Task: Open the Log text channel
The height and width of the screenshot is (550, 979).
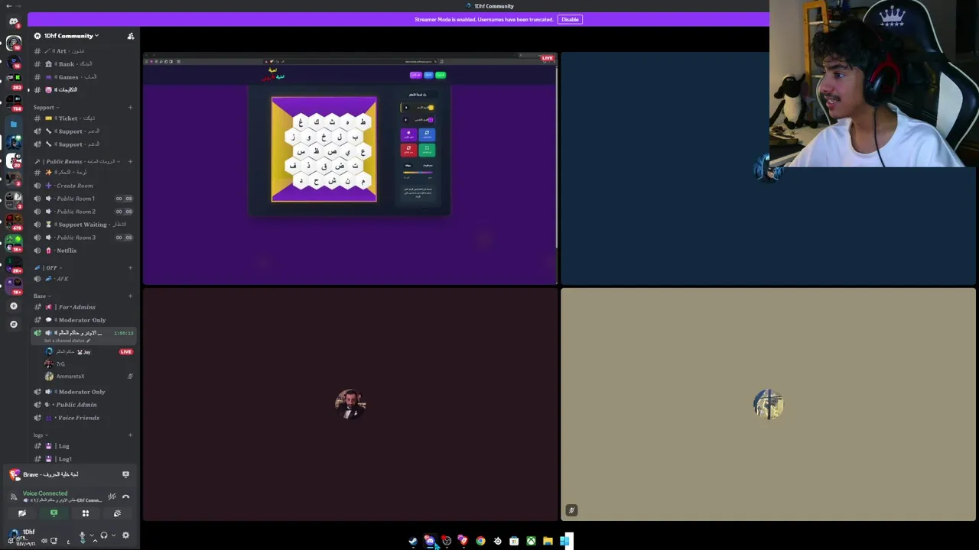Action: click(84, 446)
